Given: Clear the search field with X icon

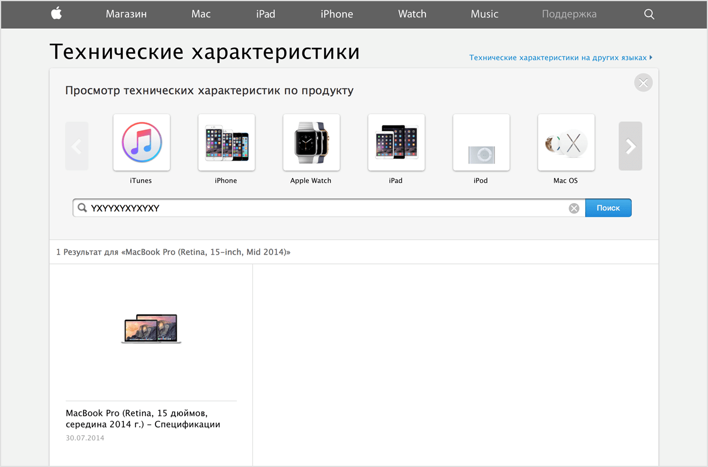Looking at the screenshot, I should (574, 208).
